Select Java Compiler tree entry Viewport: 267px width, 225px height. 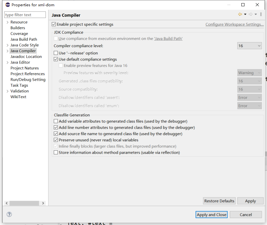click(x=23, y=51)
